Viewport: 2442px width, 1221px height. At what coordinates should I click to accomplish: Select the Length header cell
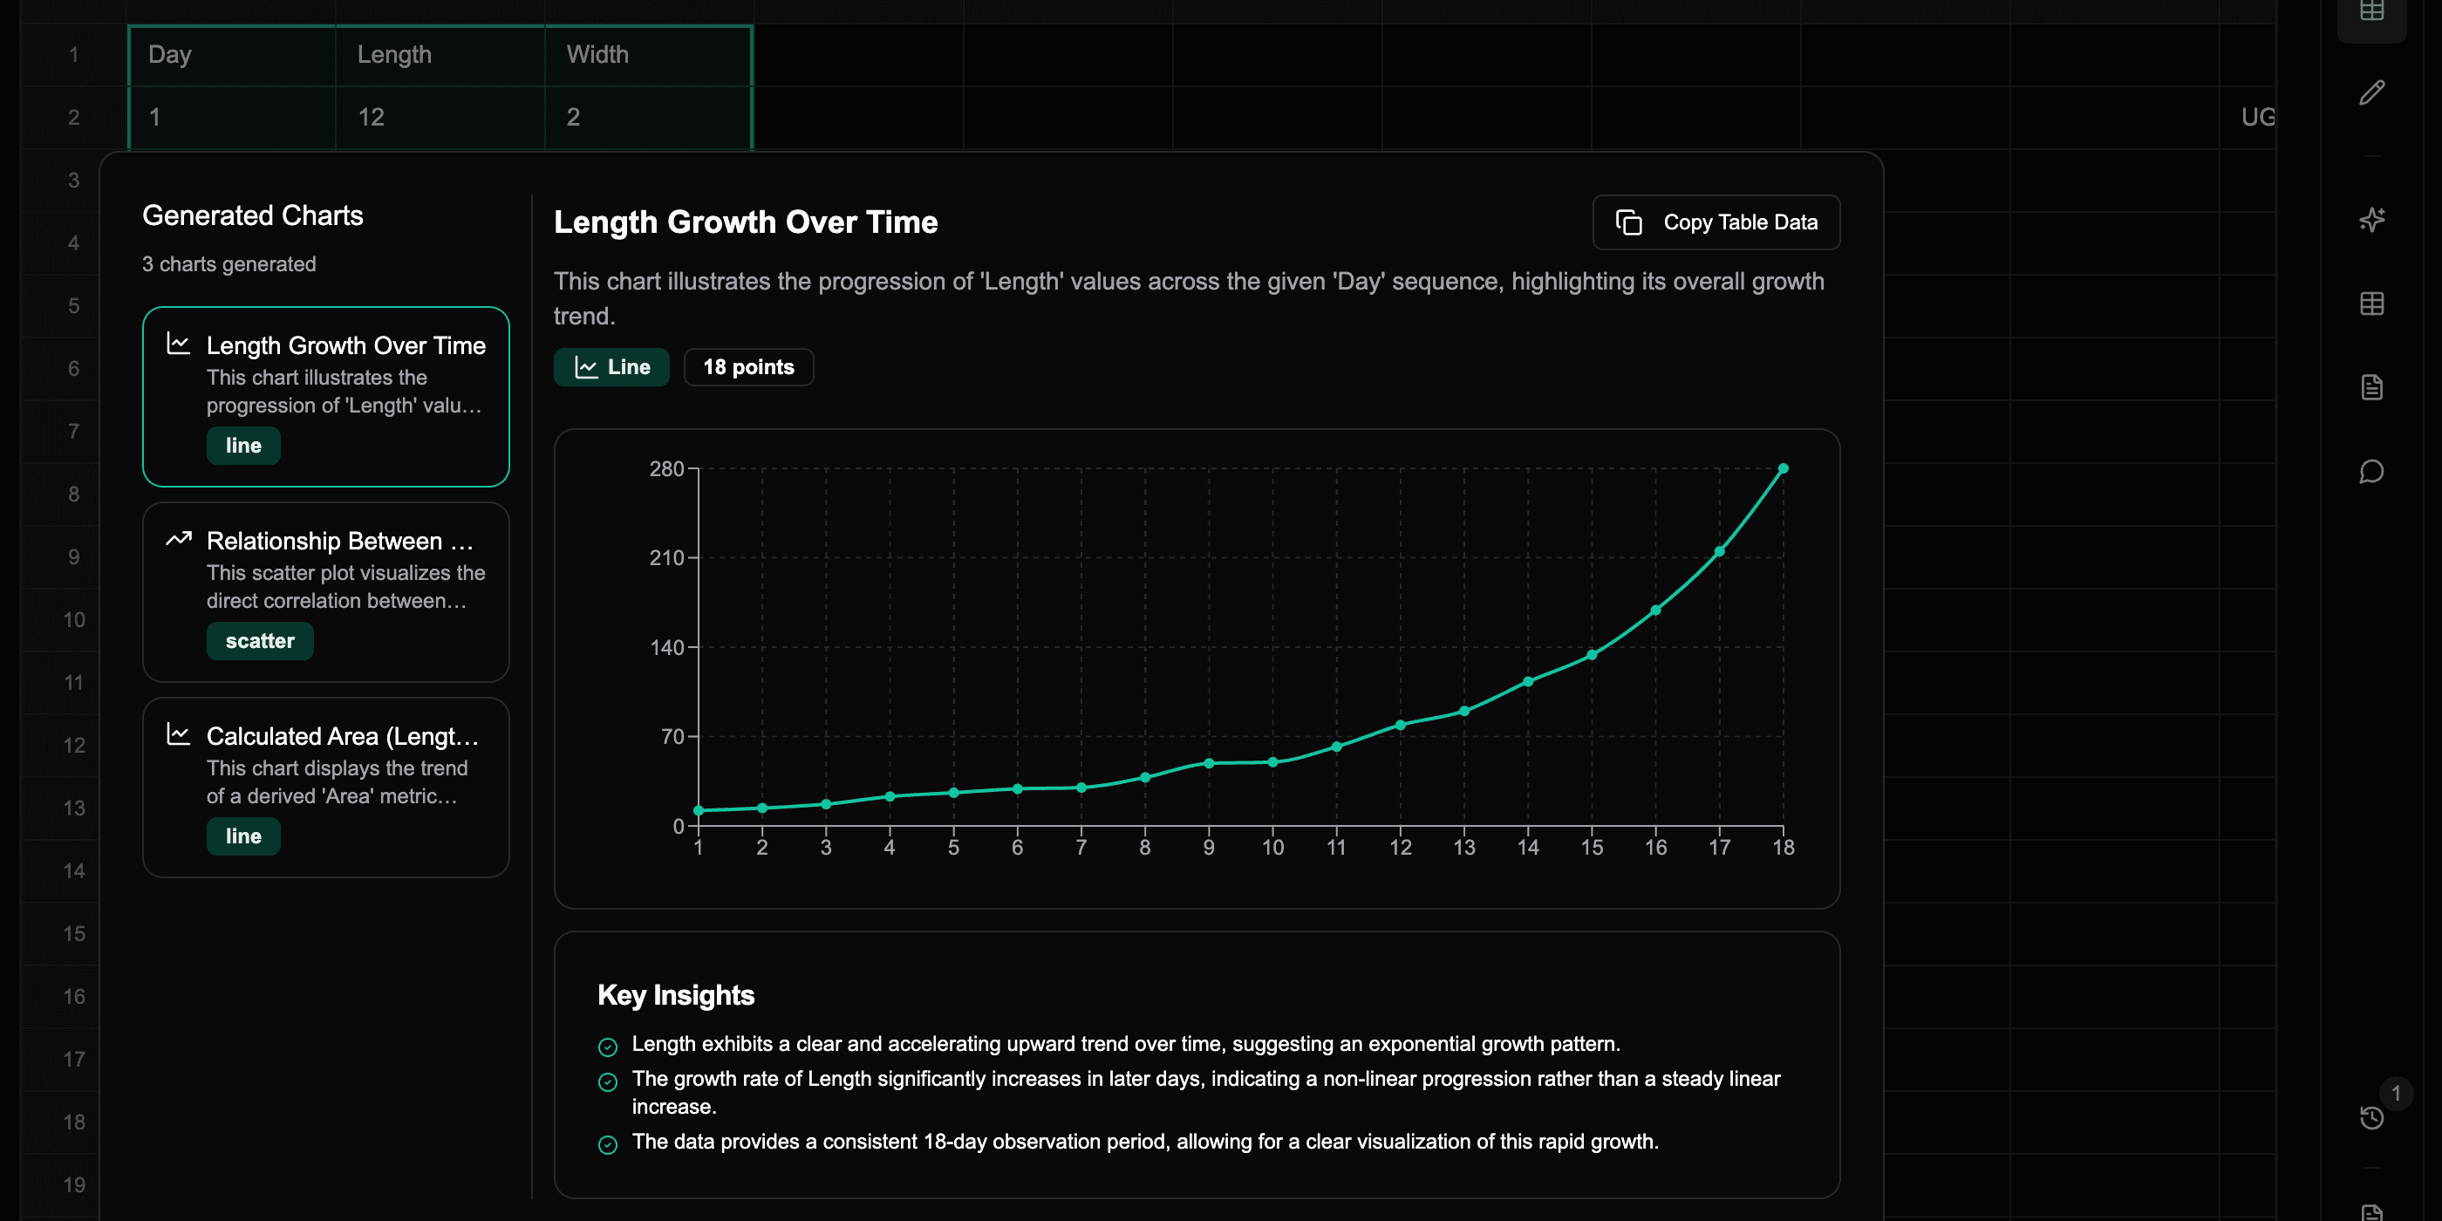tap(440, 55)
